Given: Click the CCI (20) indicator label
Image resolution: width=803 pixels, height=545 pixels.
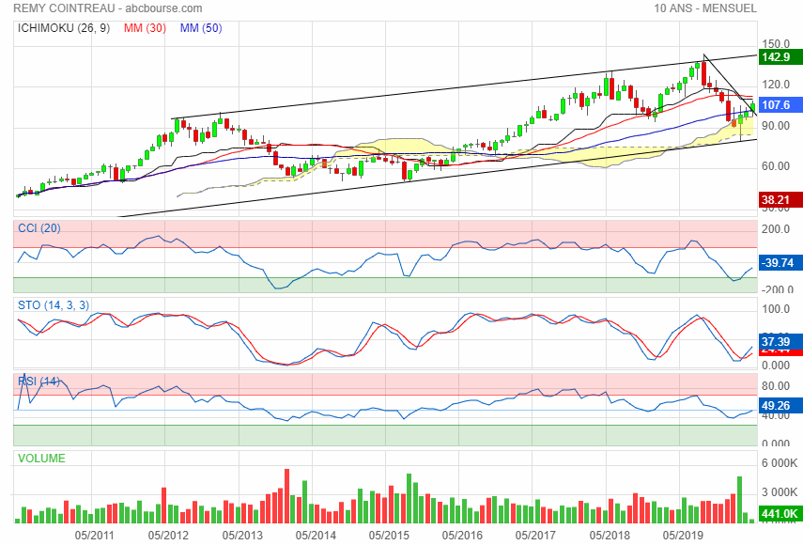Looking at the screenshot, I should click(x=39, y=228).
